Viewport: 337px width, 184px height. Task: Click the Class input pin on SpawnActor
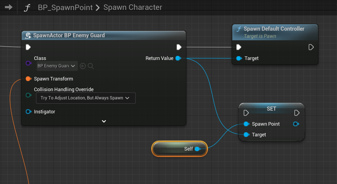coord(28,63)
